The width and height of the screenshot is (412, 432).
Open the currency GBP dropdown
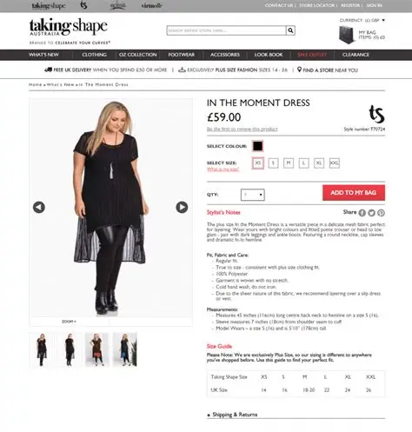(x=362, y=20)
